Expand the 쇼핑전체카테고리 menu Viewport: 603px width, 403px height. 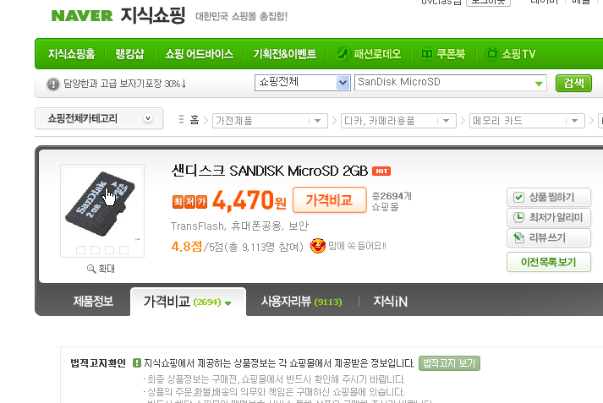tap(99, 118)
